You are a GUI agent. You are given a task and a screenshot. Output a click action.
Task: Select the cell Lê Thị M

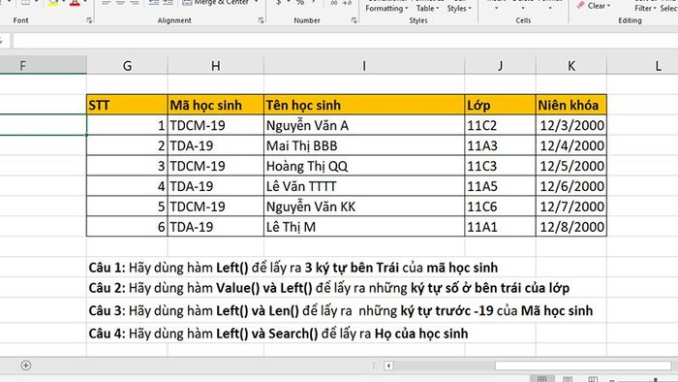(364, 226)
